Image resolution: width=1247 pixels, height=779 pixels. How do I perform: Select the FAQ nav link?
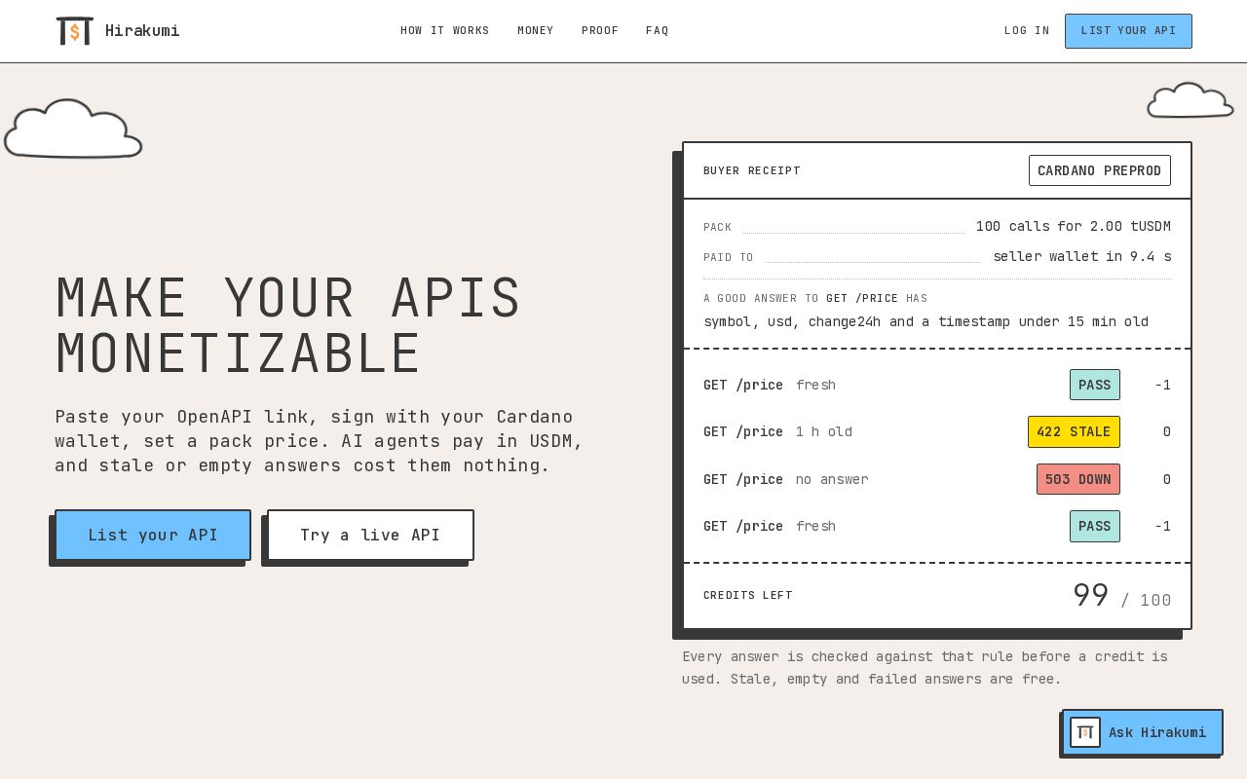[x=658, y=31]
